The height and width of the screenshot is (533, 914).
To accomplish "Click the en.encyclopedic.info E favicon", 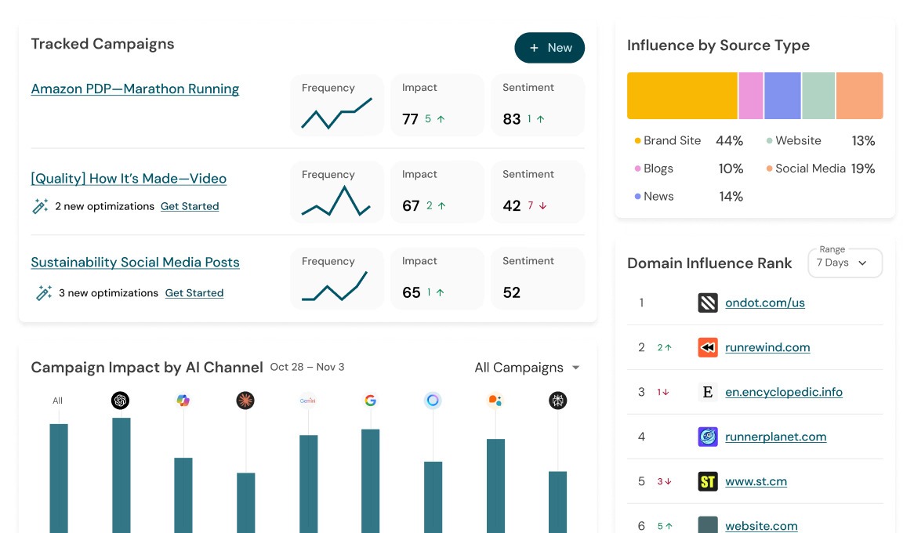I will (708, 392).
